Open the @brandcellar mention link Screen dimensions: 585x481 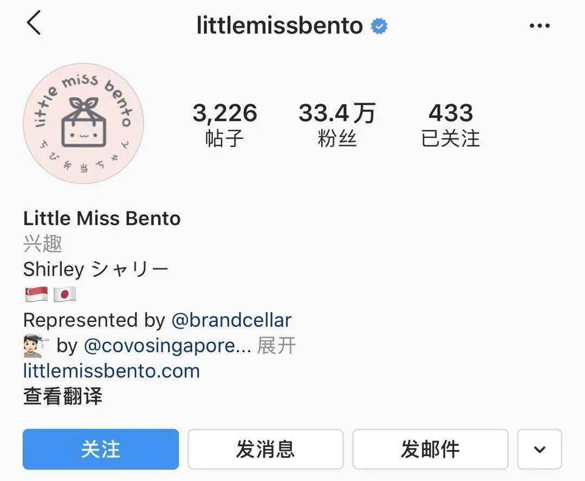[x=231, y=320]
